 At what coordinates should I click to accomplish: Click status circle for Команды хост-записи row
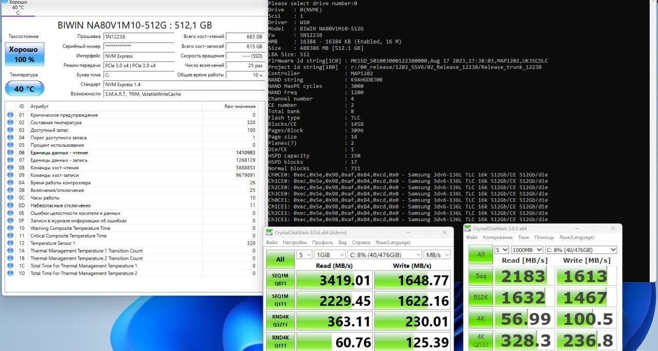(10, 175)
